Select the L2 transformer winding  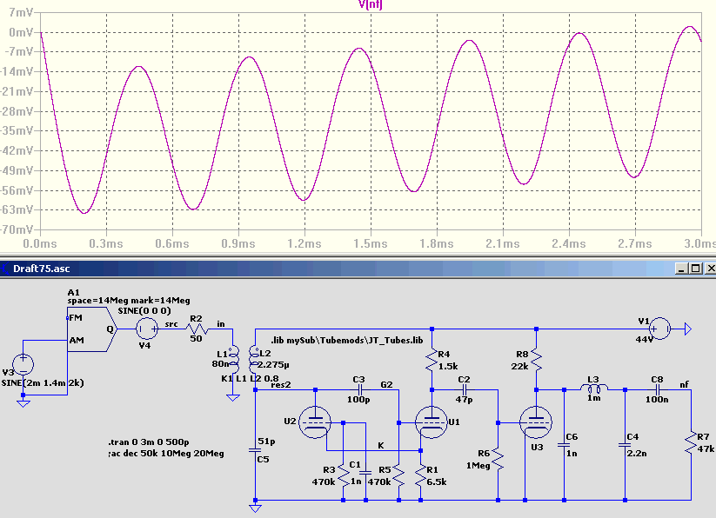click(254, 359)
